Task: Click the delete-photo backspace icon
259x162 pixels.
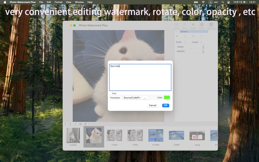Action: [x=80, y=124]
